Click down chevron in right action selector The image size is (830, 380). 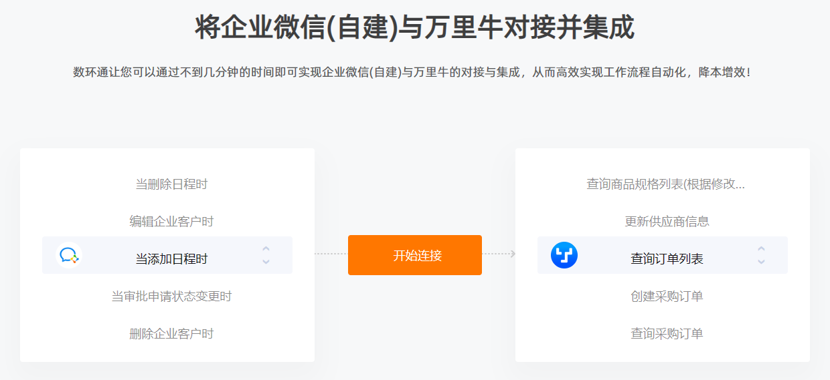tap(761, 261)
